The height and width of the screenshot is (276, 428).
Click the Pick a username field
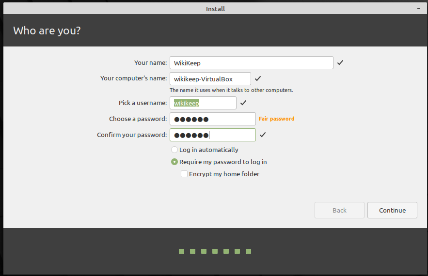click(x=203, y=103)
